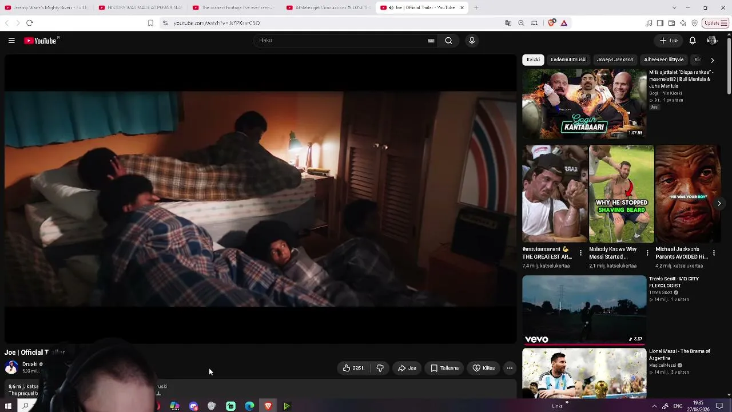Click the taskbar clock showing 19.35
Image resolution: width=732 pixels, height=412 pixels.
pyautogui.click(x=698, y=406)
